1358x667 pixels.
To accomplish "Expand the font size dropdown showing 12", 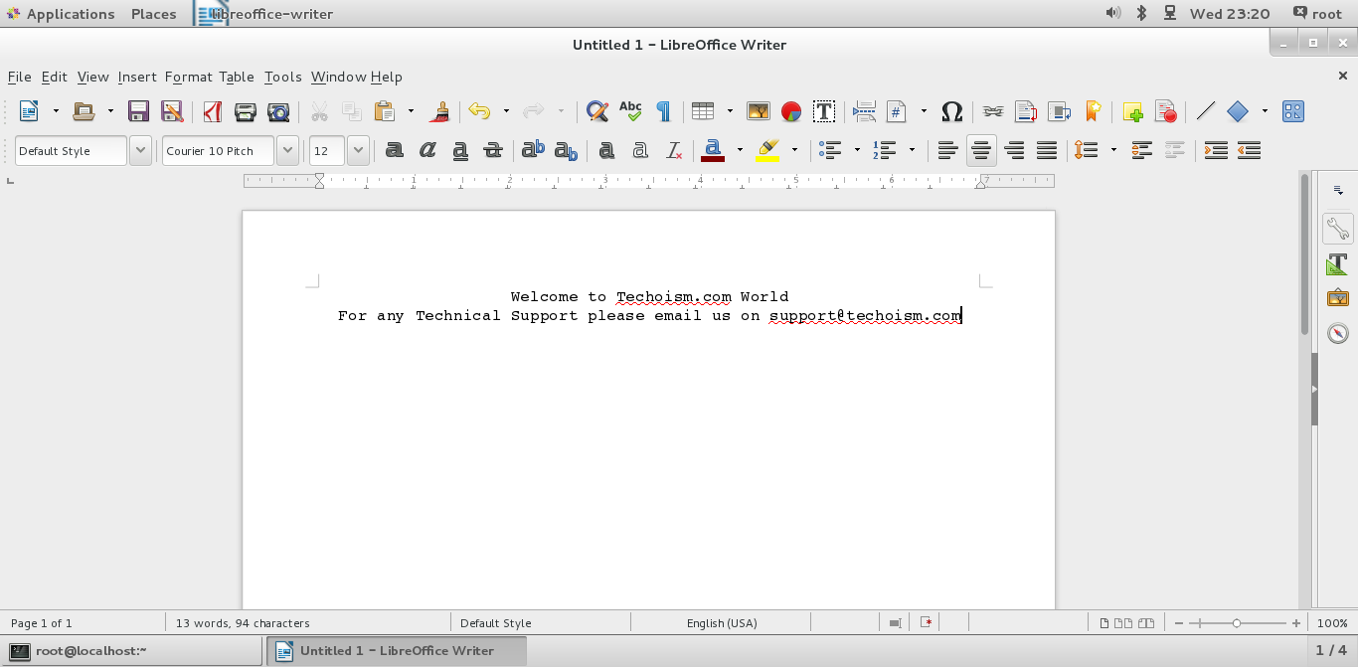I will click(358, 151).
